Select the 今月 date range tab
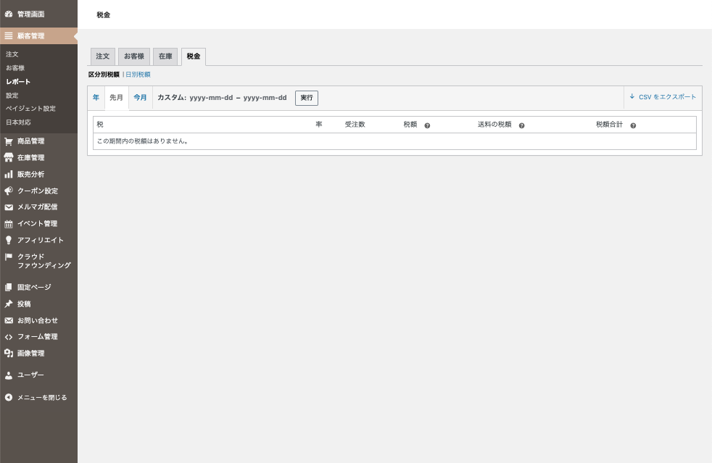Image resolution: width=712 pixels, height=463 pixels. [140, 98]
